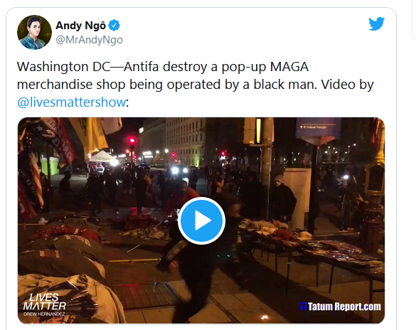Click the American flag at video's left edge
This screenshot has height=330, width=416.
click(37, 179)
